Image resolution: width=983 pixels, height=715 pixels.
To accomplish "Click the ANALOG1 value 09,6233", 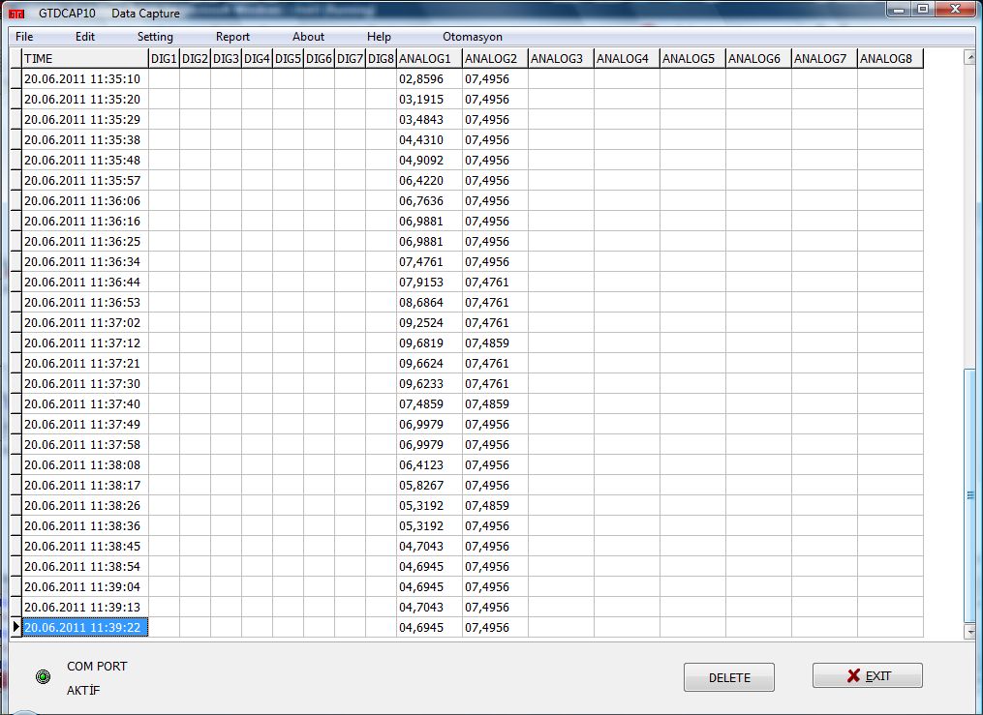I will (x=429, y=383).
